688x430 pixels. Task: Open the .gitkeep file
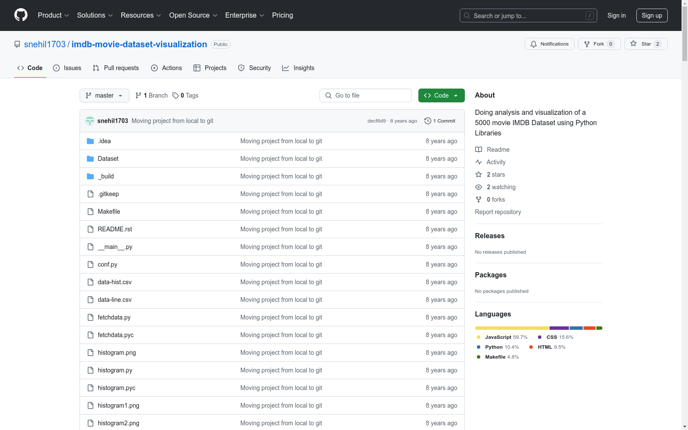tap(108, 194)
